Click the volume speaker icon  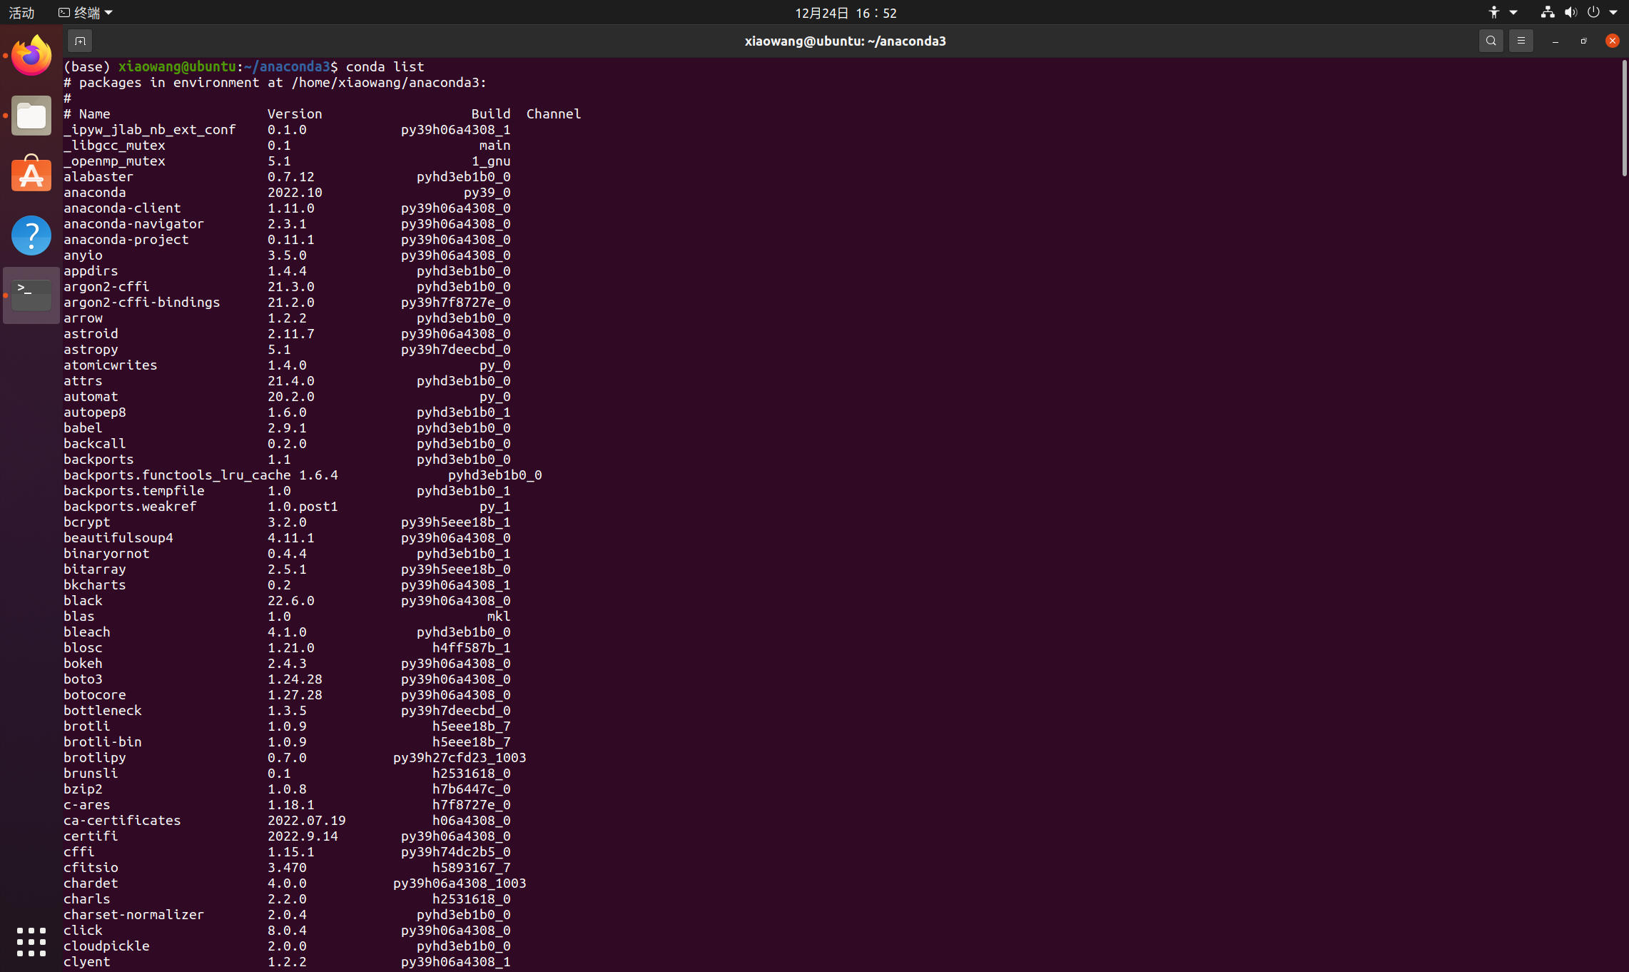[x=1570, y=12]
